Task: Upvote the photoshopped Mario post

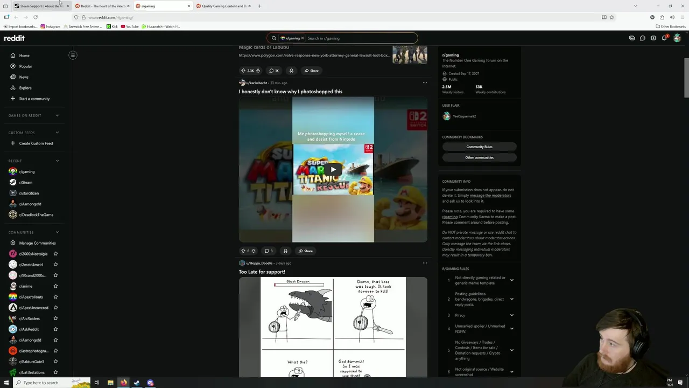Action: 243,251
